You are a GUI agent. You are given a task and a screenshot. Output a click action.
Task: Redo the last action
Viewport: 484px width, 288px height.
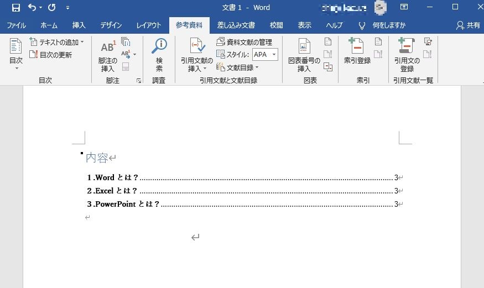[52, 7]
